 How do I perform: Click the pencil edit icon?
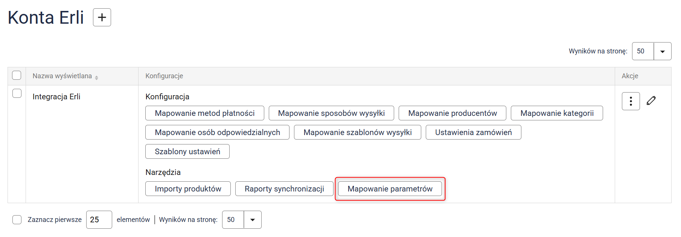[651, 100]
